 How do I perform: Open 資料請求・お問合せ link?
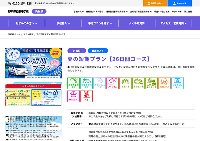click(95, 11)
